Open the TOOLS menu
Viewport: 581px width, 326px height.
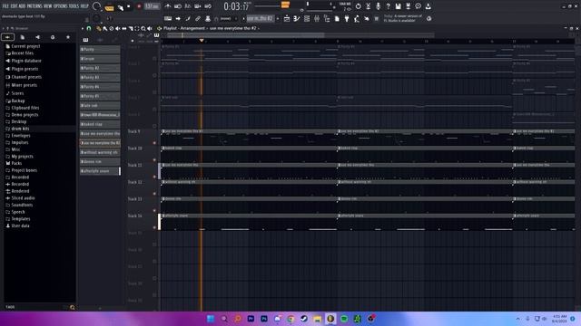(74, 6)
